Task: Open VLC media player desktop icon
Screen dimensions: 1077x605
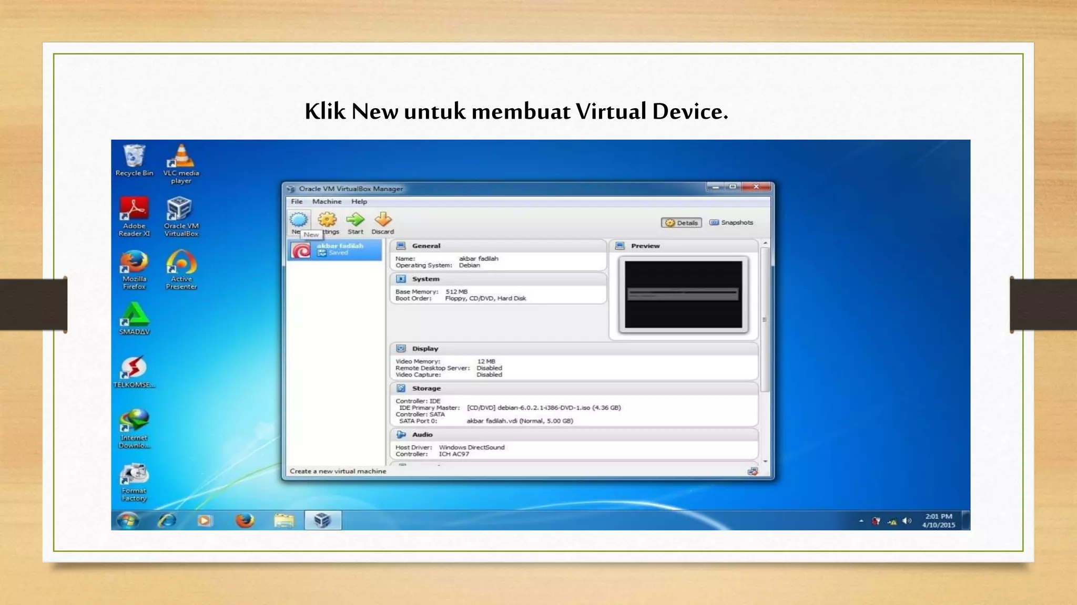Action: coord(181,164)
